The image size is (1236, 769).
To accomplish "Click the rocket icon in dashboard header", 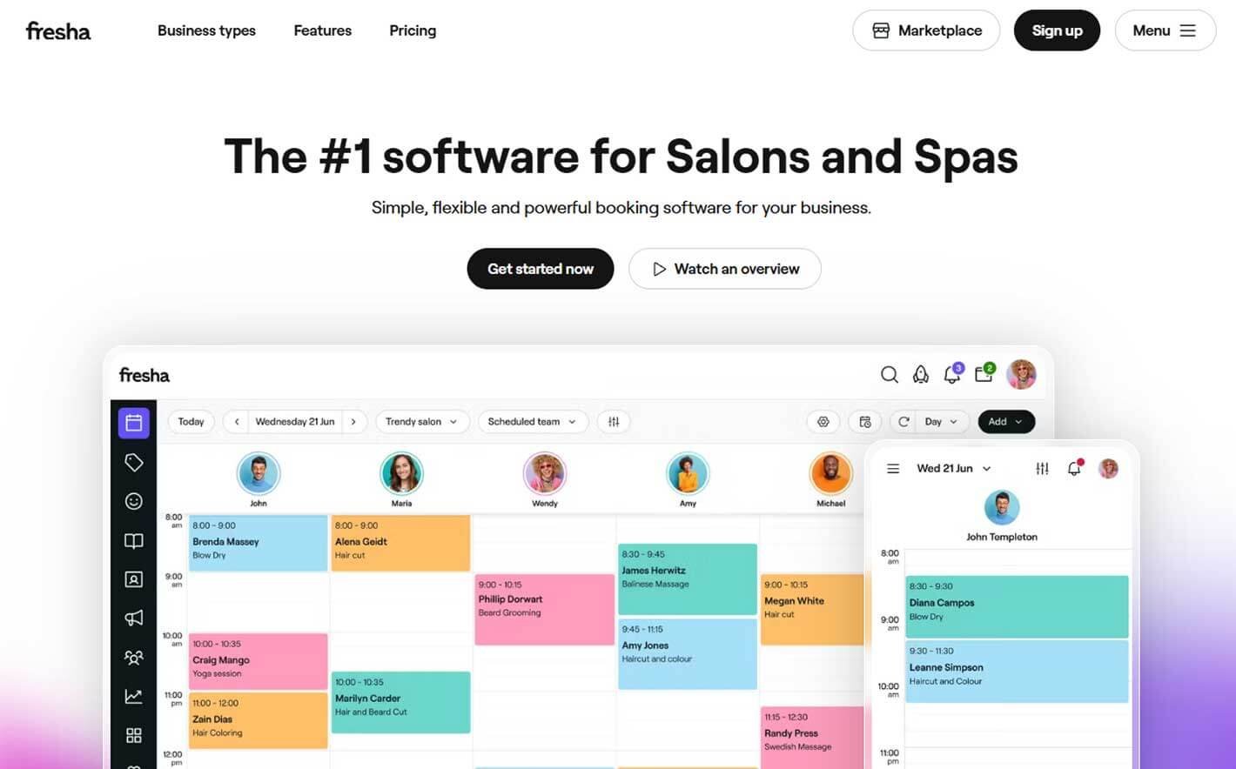I will coord(920,374).
